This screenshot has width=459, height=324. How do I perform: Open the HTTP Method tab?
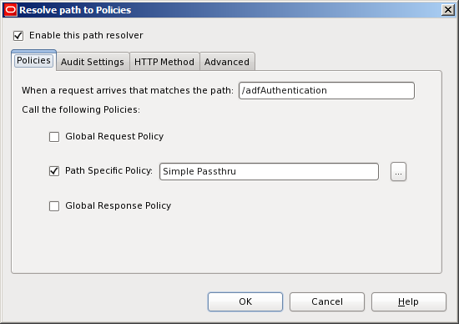[x=164, y=62]
